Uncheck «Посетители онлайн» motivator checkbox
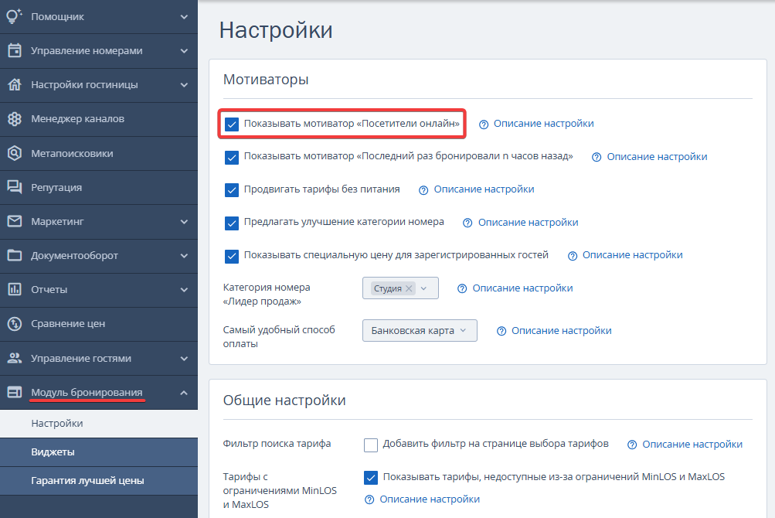The width and height of the screenshot is (775, 518). (x=232, y=124)
